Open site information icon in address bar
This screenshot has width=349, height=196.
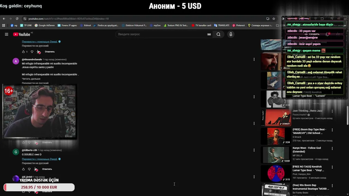[x=25, y=19]
